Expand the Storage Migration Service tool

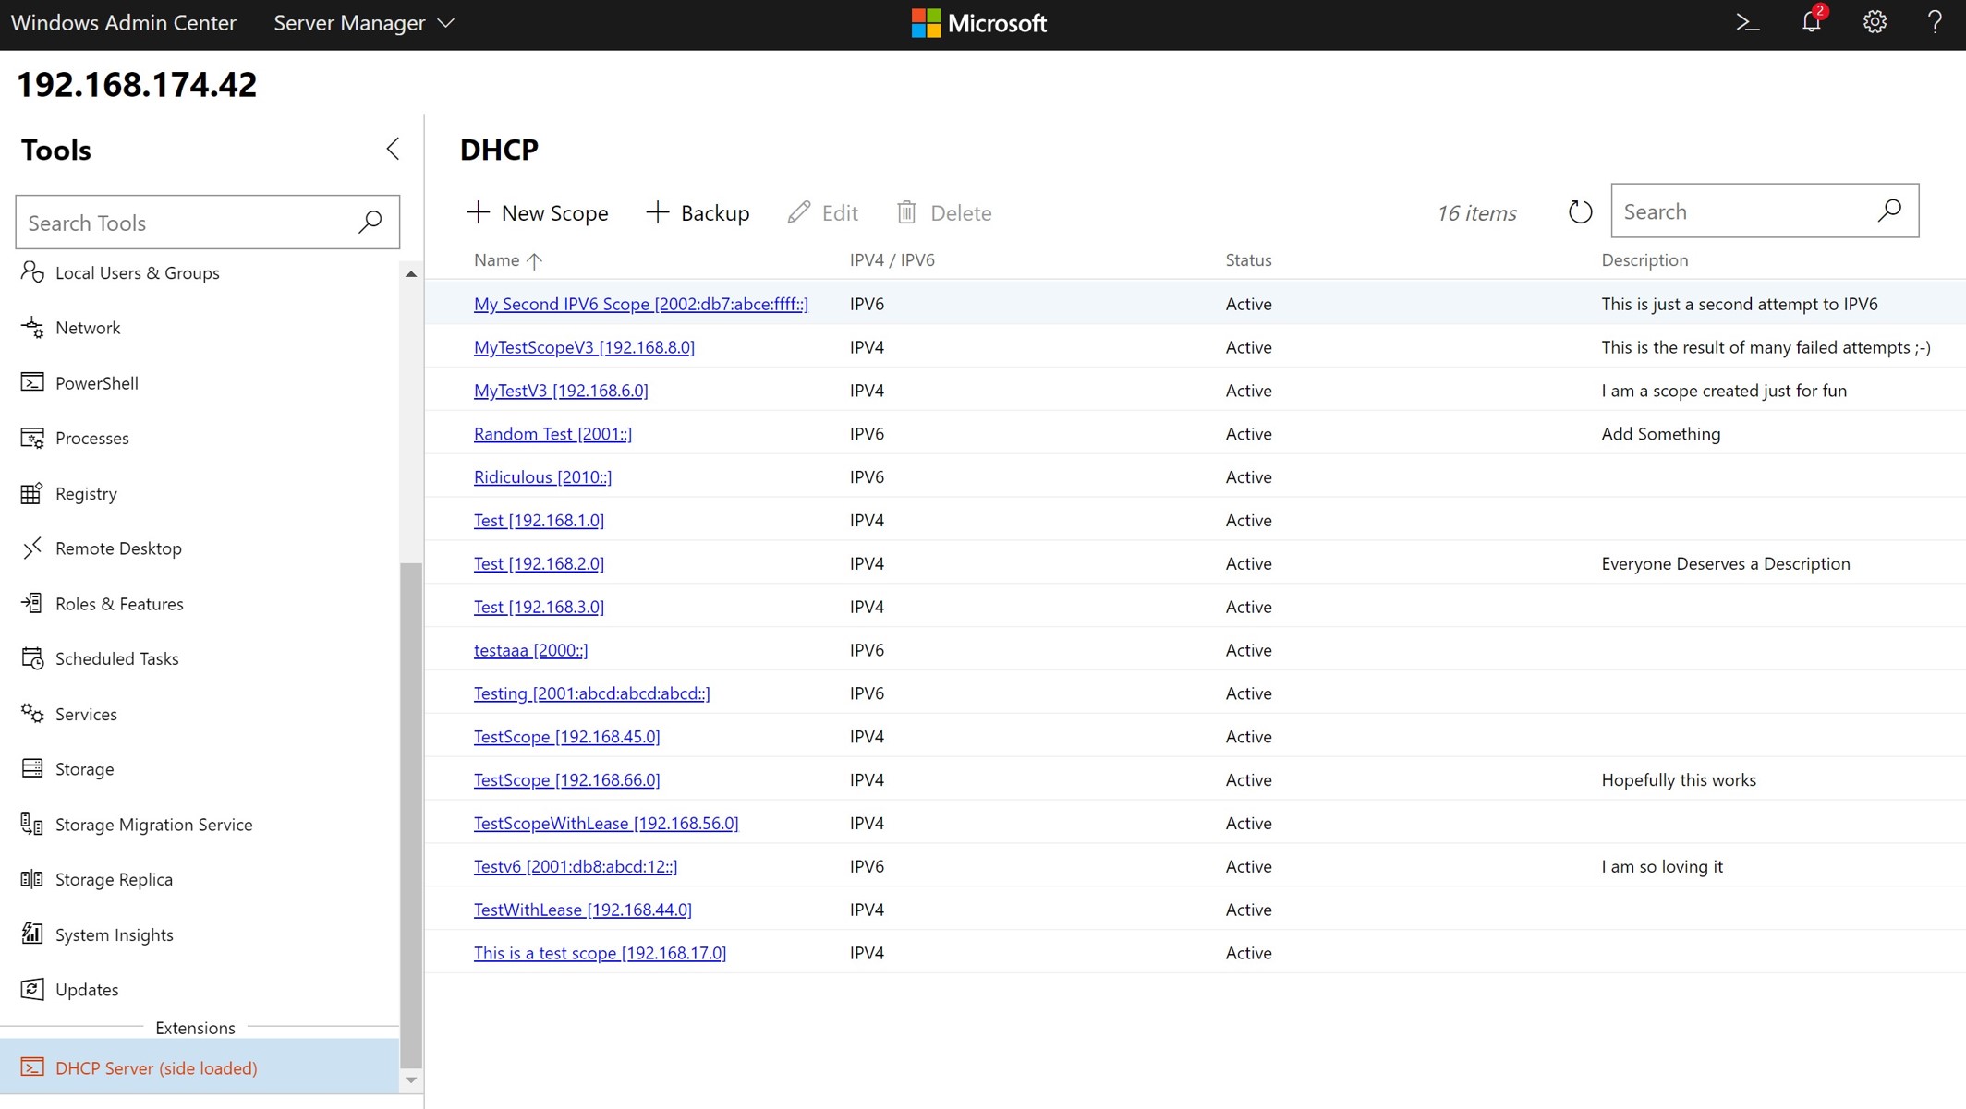152,823
